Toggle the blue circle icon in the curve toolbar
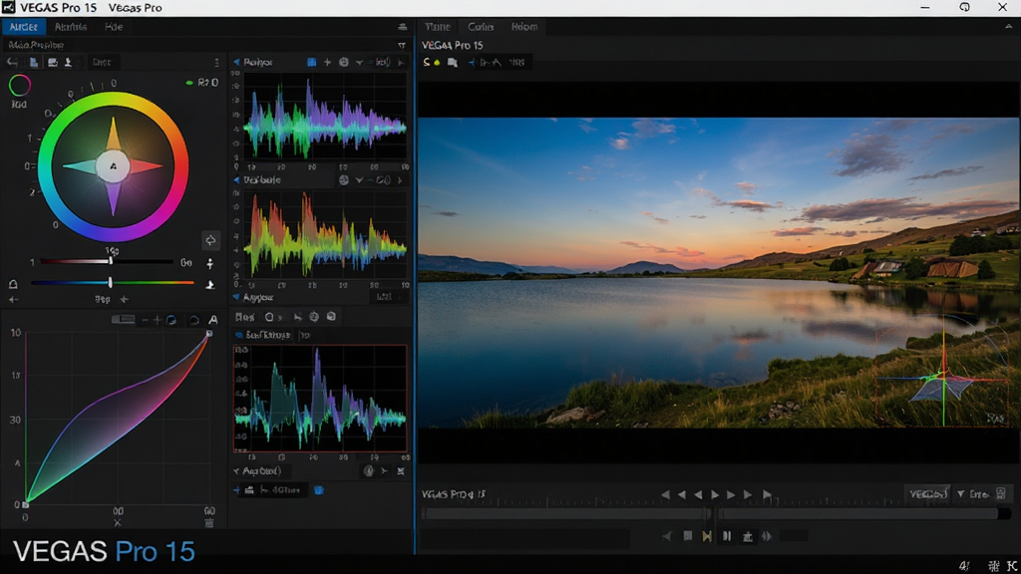The image size is (1021, 574). [171, 320]
